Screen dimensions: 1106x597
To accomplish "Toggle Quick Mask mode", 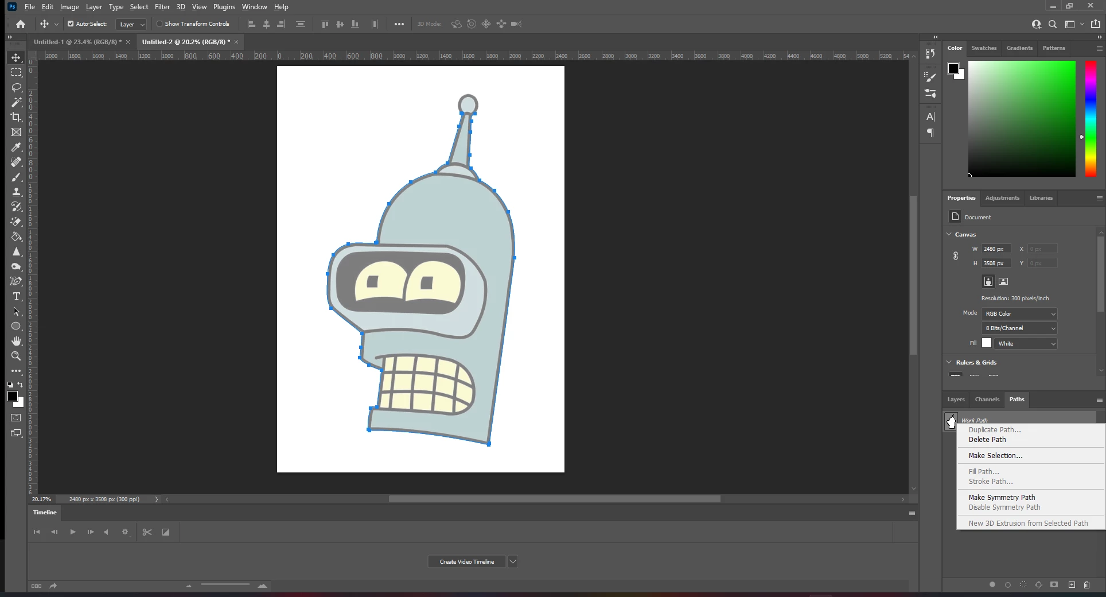I will click(16, 418).
